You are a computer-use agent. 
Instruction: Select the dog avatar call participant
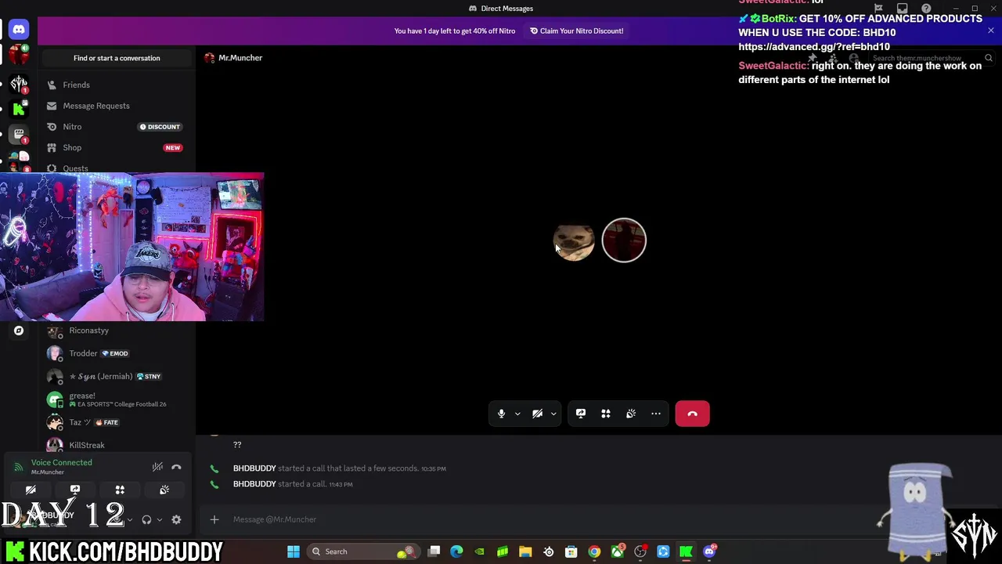tap(574, 240)
